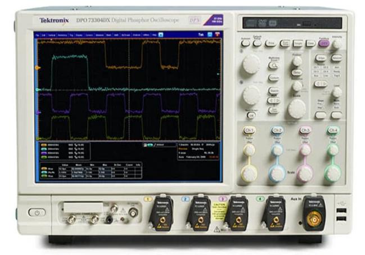Click the Ch 1 vertical Scale knob
365x255 pixels.
[x=249, y=173]
